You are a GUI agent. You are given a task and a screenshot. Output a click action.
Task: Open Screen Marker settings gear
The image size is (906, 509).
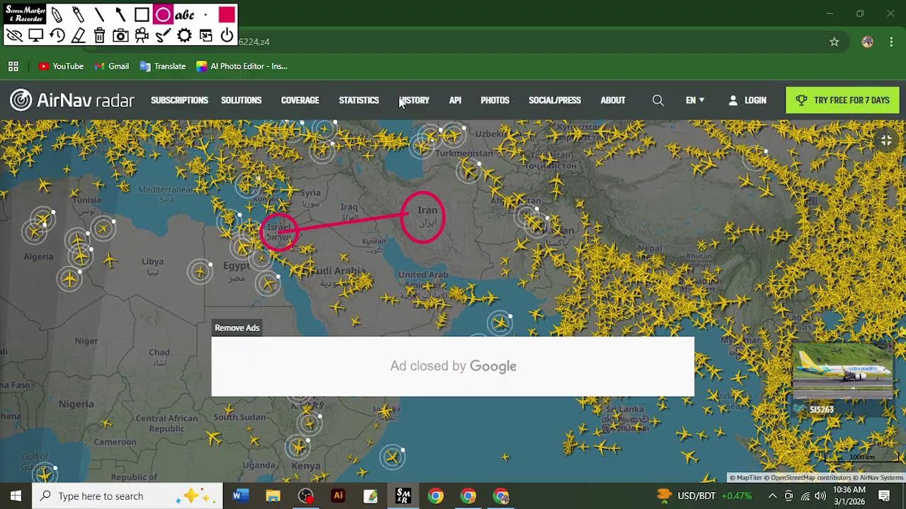[184, 35]
